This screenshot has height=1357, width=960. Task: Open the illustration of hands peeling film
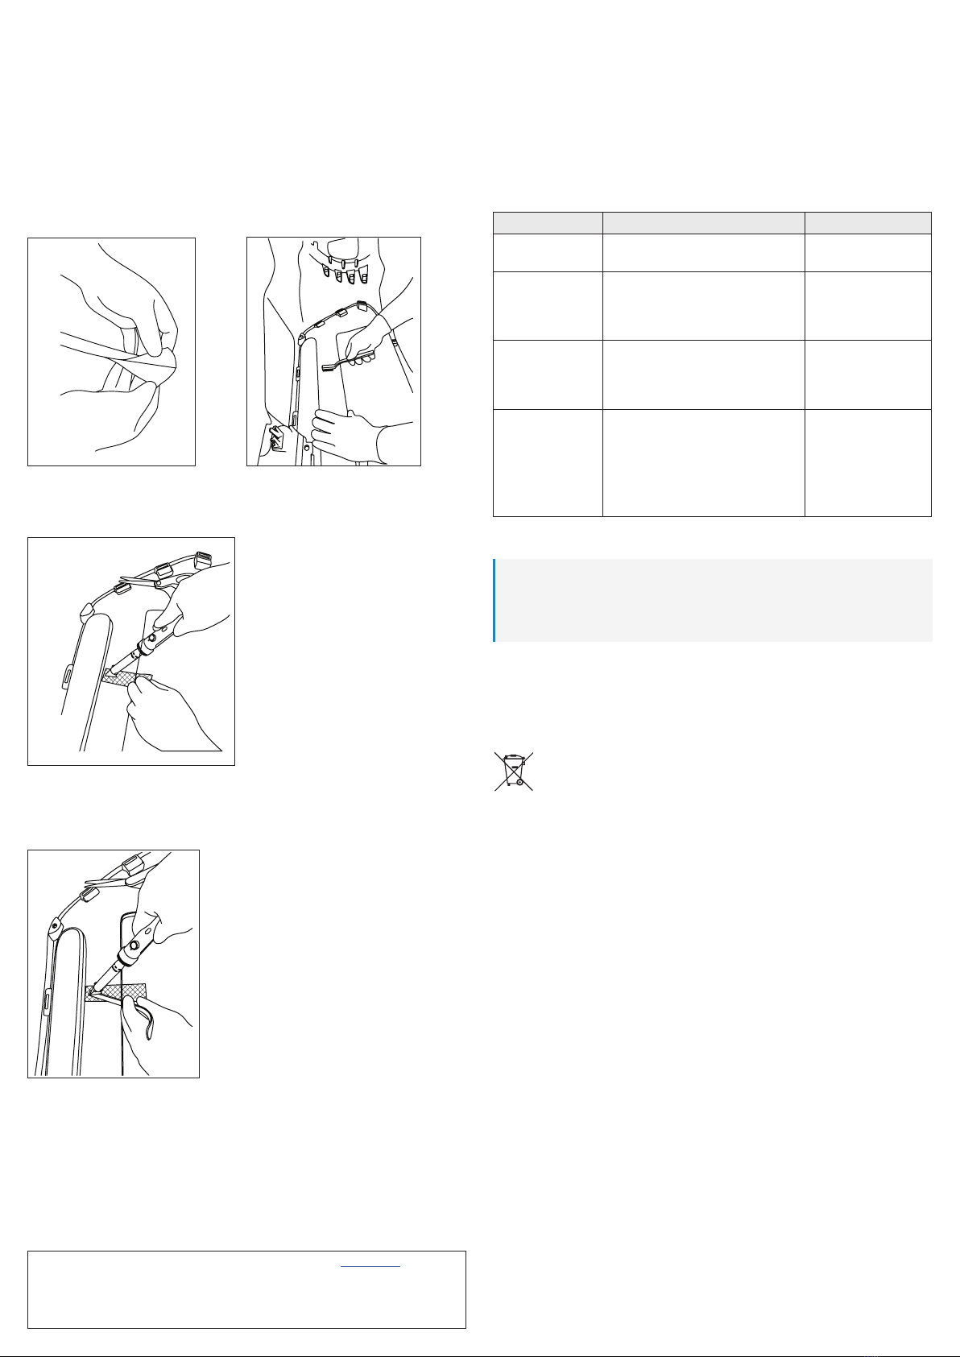pos(112,351)
